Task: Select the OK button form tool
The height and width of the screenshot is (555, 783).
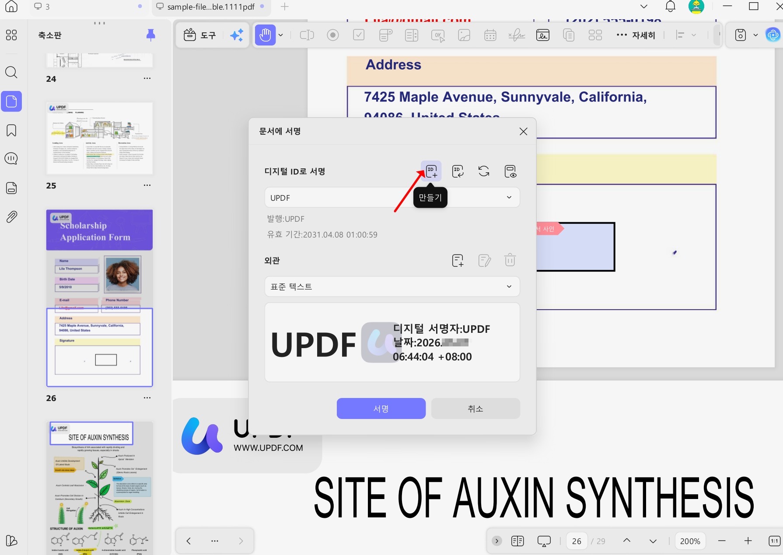Action: click(438, 35)
